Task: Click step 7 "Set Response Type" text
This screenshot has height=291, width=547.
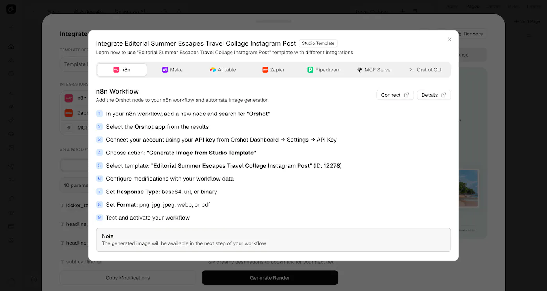Action: click(161, 192)
